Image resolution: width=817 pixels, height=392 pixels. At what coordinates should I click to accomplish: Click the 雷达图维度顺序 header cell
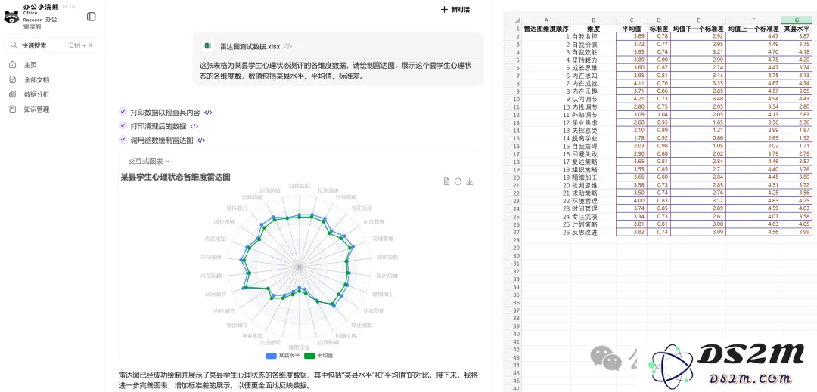click(547, 29)
